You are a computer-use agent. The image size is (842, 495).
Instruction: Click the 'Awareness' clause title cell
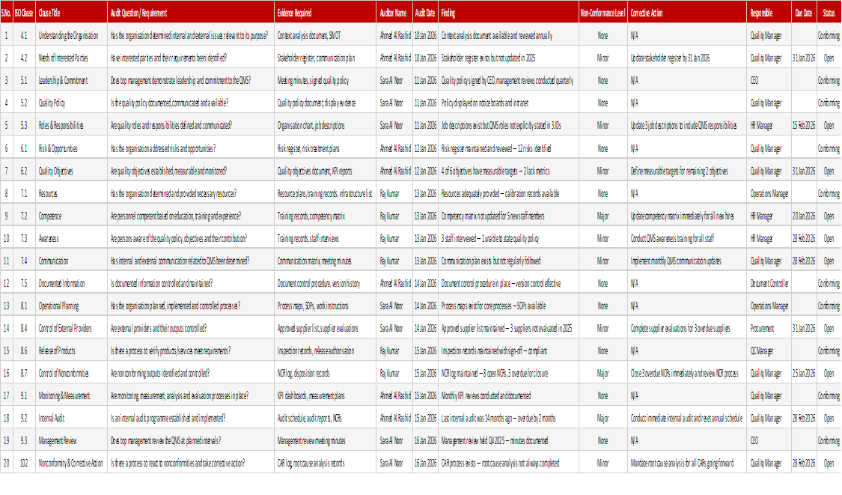71,238
